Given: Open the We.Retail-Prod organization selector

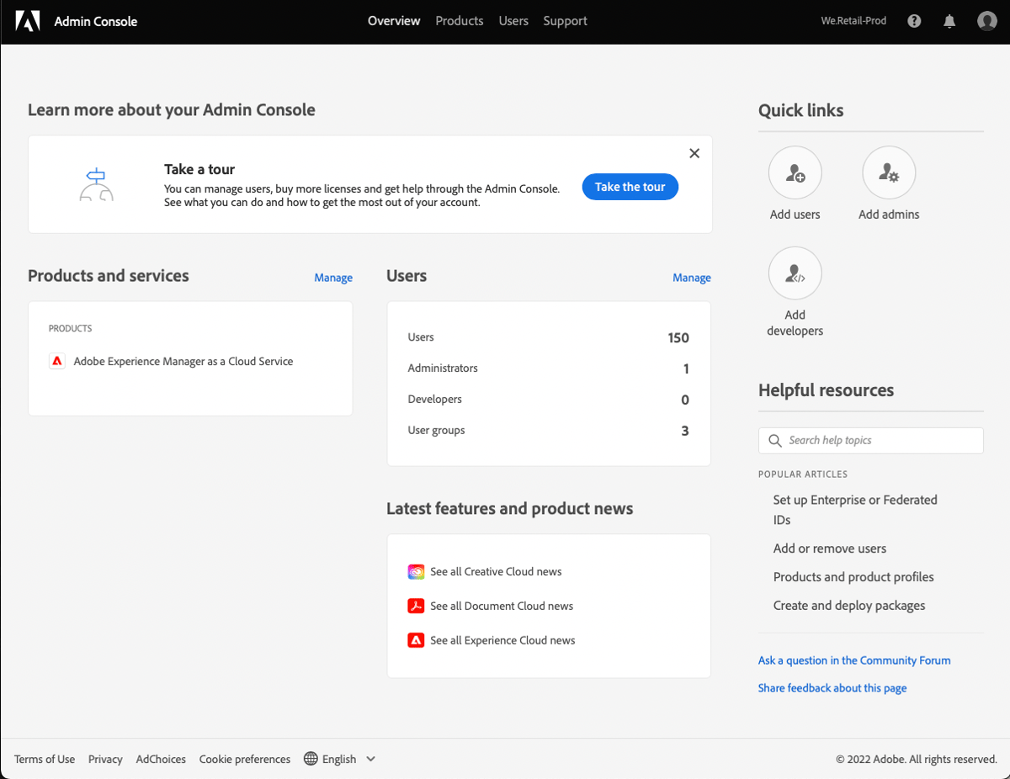Looking at the screenshot, I should [x=853, y=20].
